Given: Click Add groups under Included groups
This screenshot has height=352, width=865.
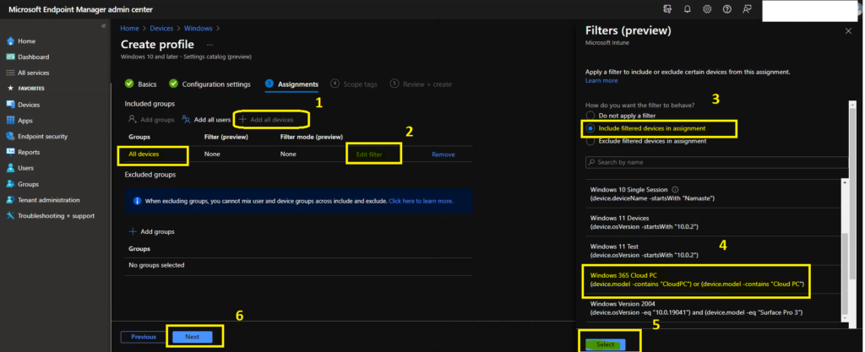Looking at the screenshot, I should pos(151,120).
